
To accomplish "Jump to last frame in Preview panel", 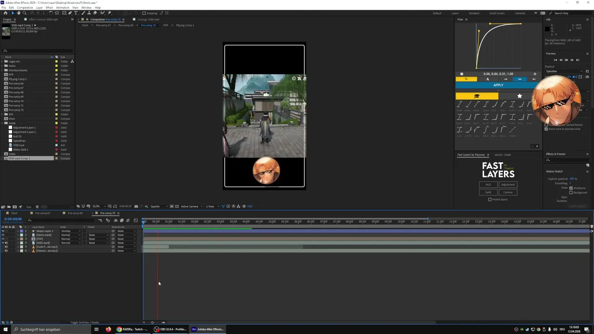I will pos(578,60).
